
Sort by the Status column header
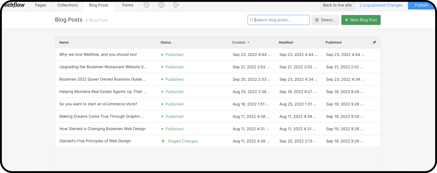(x=166, y=42)
